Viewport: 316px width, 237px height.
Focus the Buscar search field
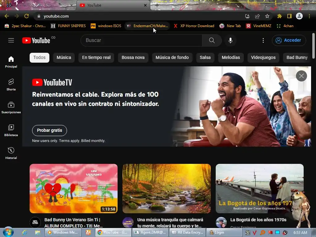pyautogui.click(x=141, y=40)
